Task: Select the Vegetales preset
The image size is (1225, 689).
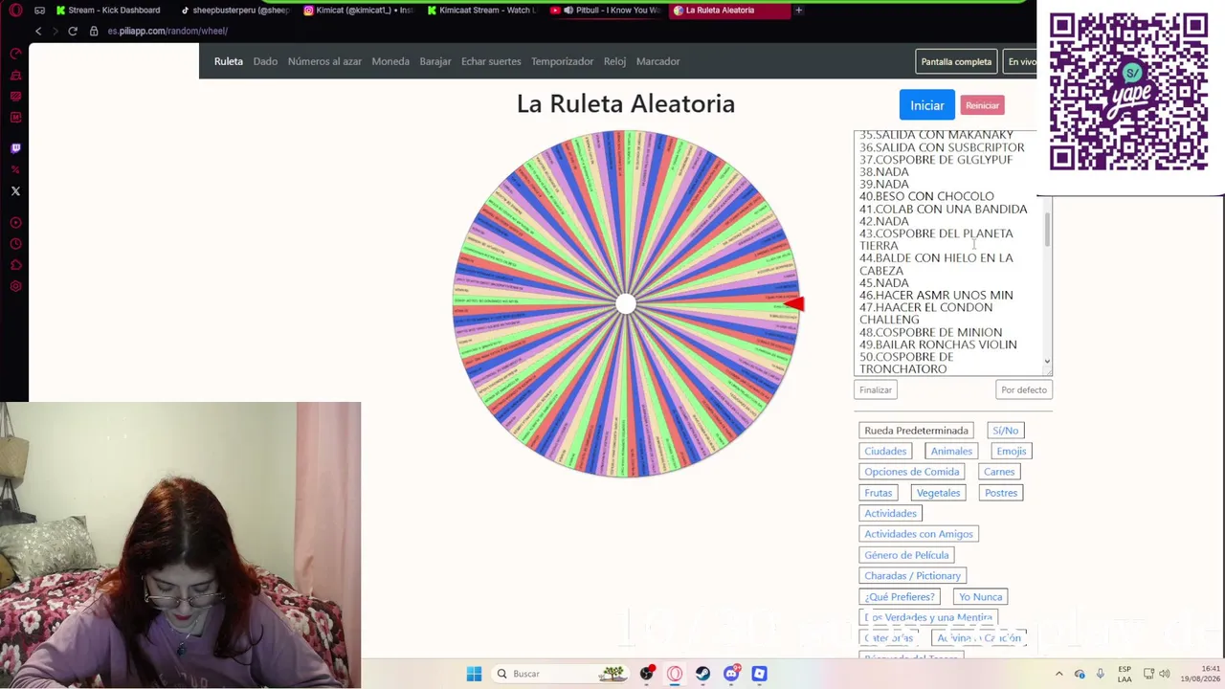Action: [x=938, y=493]
